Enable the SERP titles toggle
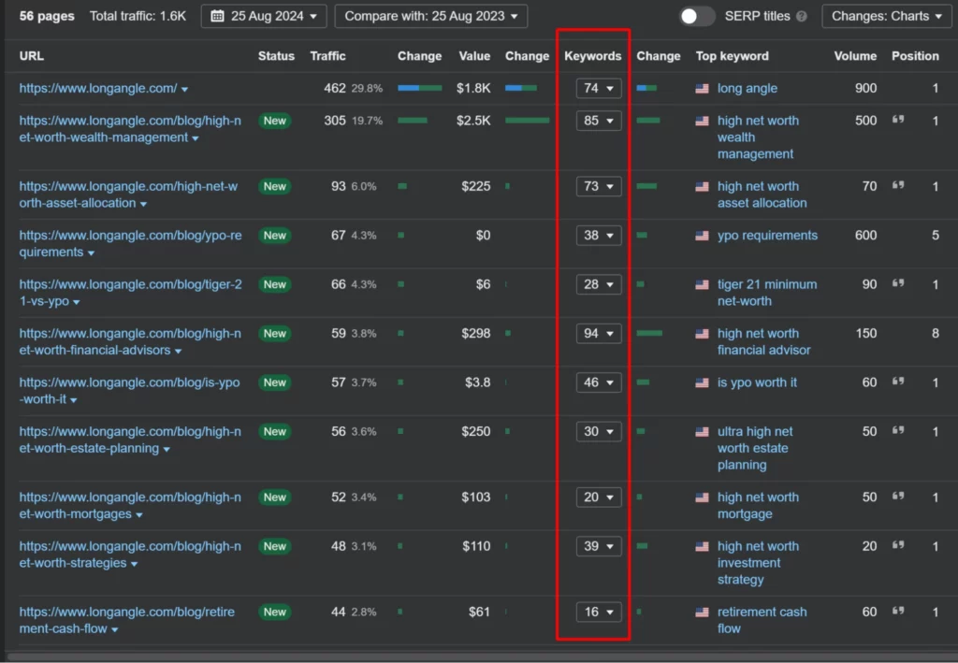Screen dimensions: 958x663 [x=695, y=16]
